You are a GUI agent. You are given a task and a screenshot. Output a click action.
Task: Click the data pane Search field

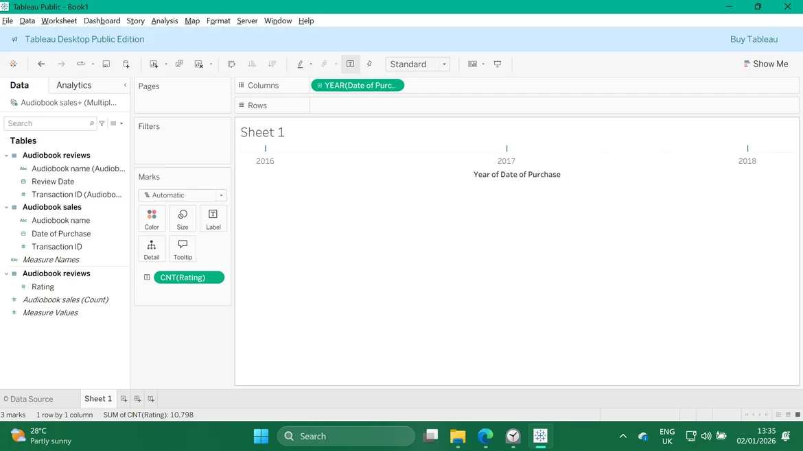tap(48, 123)
